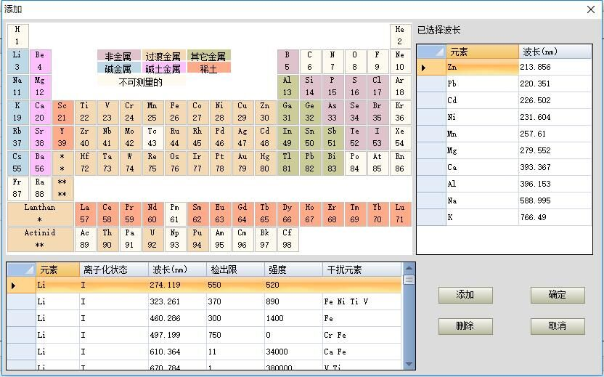Click the 添加 button

[465, 295]
